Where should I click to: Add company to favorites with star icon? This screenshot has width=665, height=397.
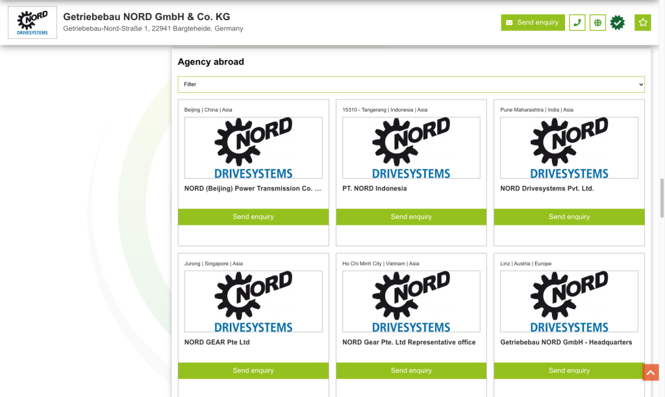click(x=643, y=23)
